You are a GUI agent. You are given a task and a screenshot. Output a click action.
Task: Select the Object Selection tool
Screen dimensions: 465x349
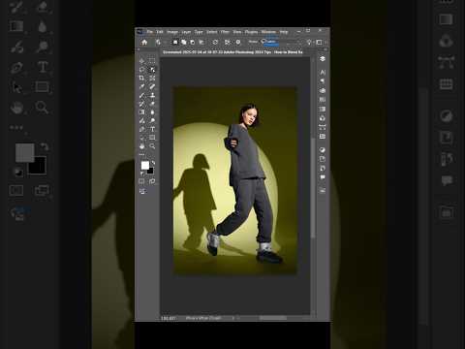pyautogui.click(x=152, y=70)
